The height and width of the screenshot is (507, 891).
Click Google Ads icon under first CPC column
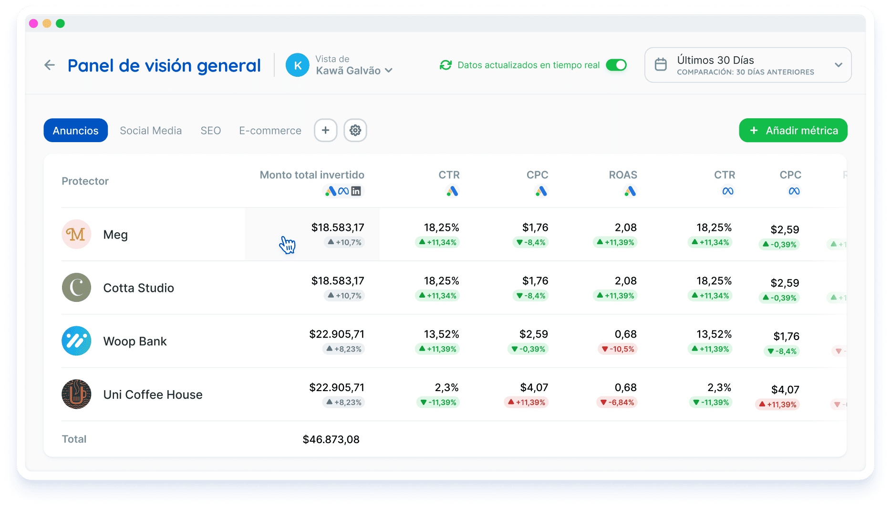click(x=541, y=191)
